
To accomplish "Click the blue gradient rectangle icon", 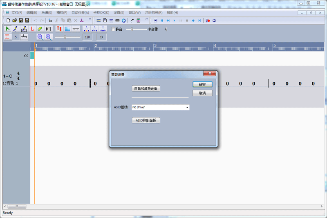I will [x=67, y=29].
